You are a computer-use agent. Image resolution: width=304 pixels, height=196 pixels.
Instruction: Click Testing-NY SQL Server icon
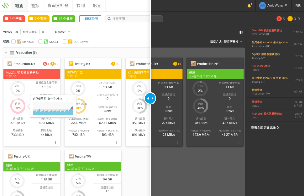coord(71,63)
